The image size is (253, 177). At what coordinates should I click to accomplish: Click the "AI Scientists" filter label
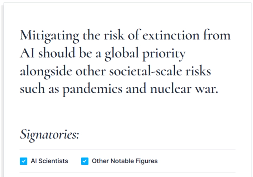click(x=50, y=161)
